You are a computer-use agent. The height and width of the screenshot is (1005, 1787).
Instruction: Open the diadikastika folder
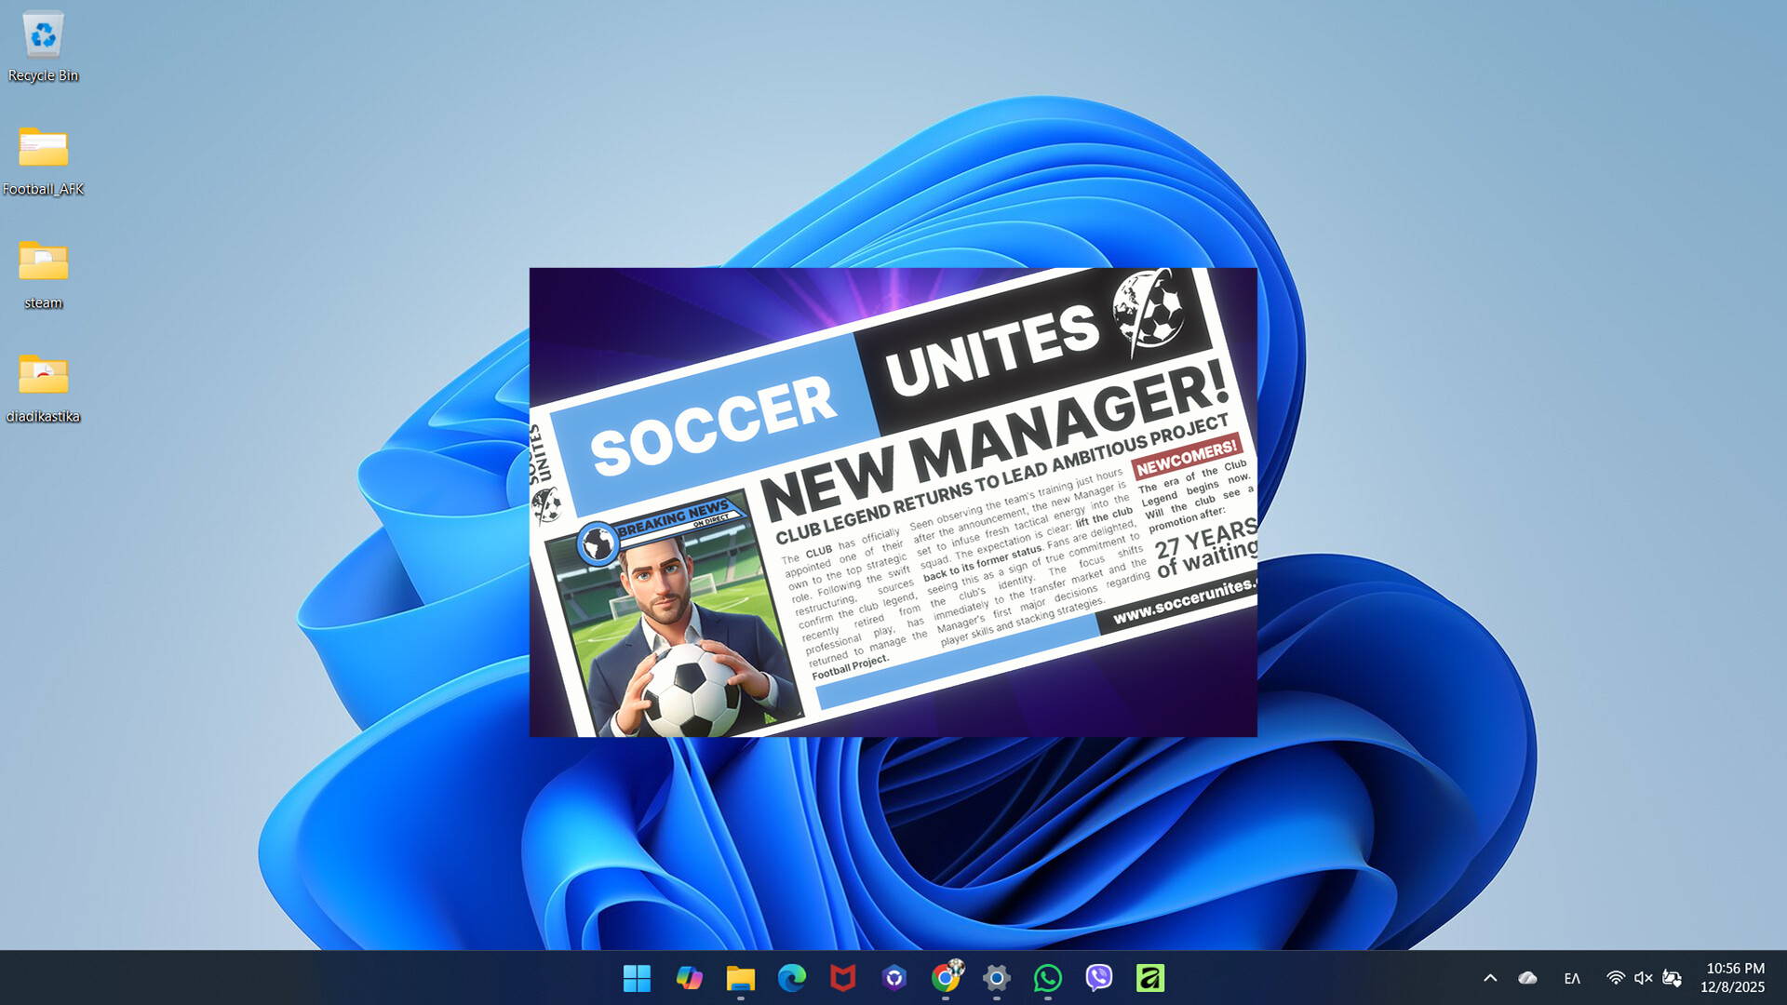pyautogui.click(x=43, y=382)
